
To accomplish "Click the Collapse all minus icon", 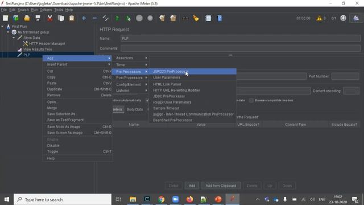I will click(94, 18).
